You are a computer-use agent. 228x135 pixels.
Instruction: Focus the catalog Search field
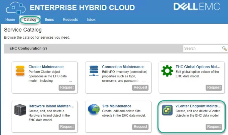coord(202,49)
